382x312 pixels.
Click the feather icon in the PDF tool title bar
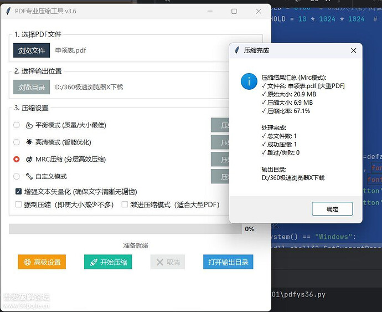[7, 11]
